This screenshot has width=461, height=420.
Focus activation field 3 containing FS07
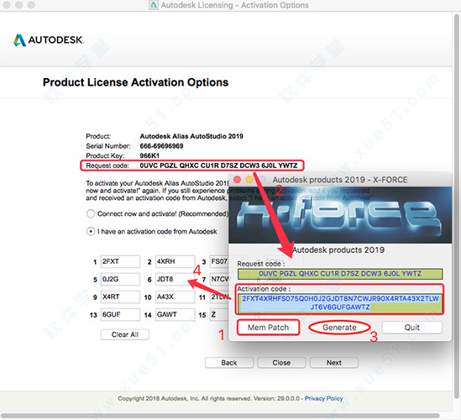point(219,261)
